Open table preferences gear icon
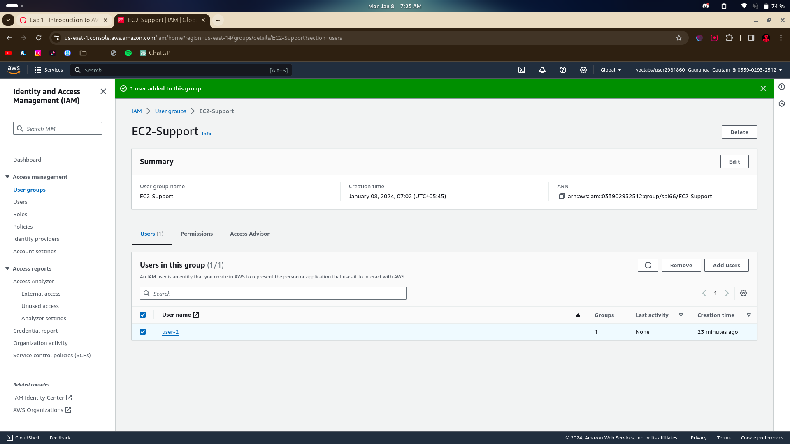 (744, 293)
